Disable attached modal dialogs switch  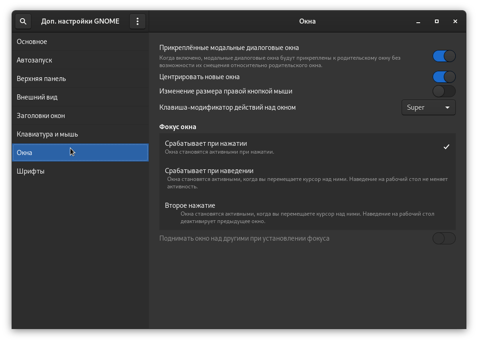tap(444, 56)
